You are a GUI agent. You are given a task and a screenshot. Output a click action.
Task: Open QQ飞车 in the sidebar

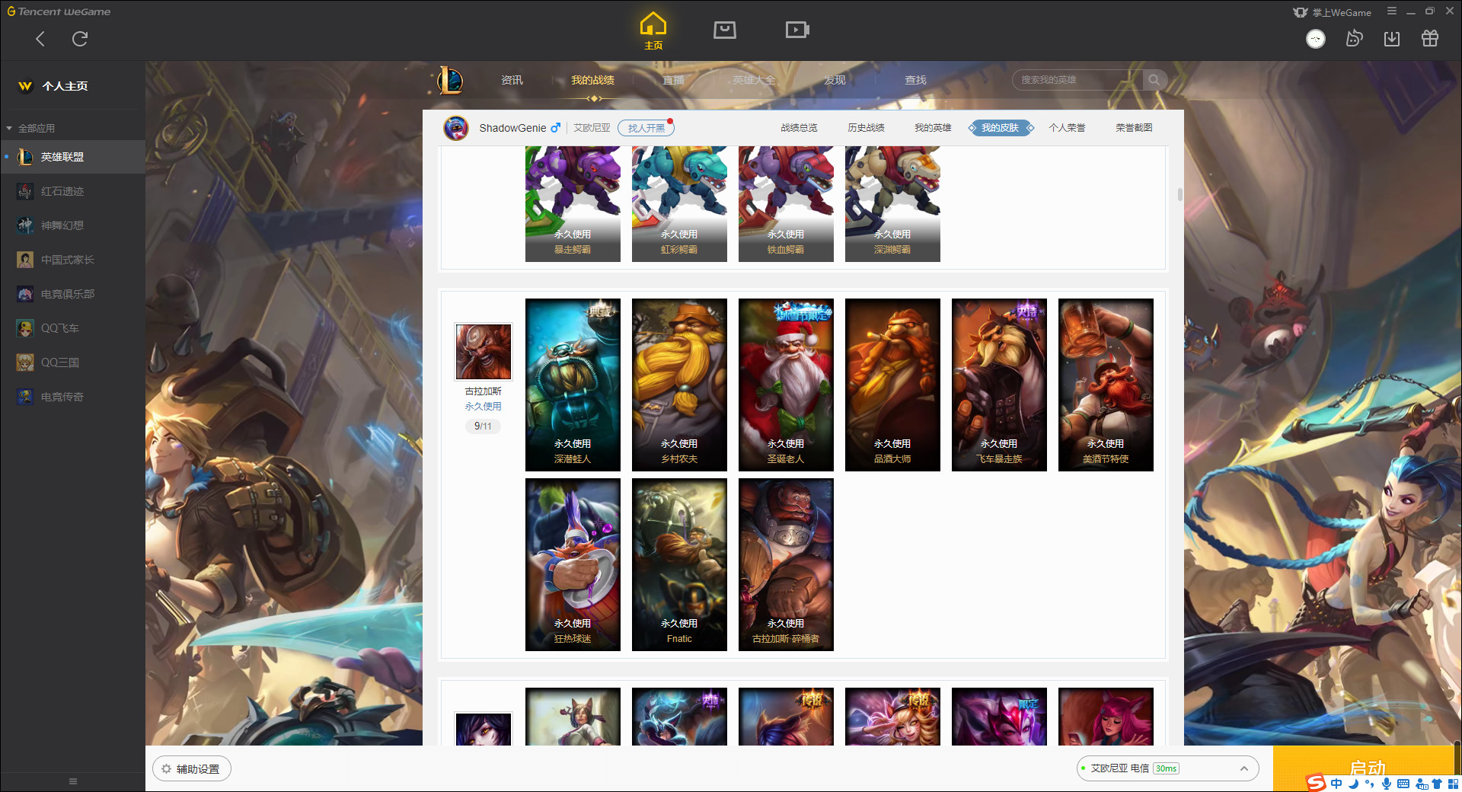point(72,328)
